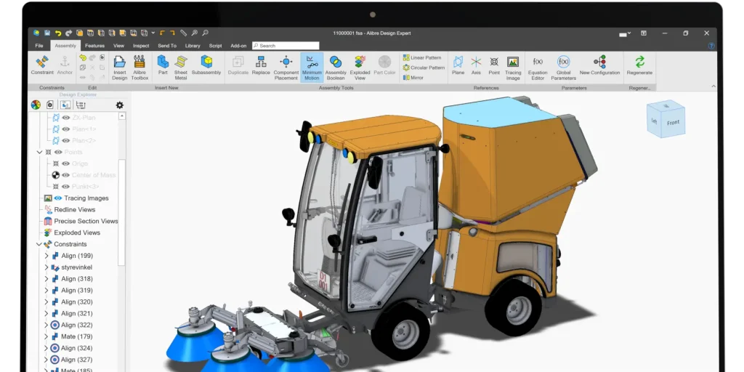This screenshot has height=372, width=744.
Task: Open the Exploded View tool
Action: point(360,65)
